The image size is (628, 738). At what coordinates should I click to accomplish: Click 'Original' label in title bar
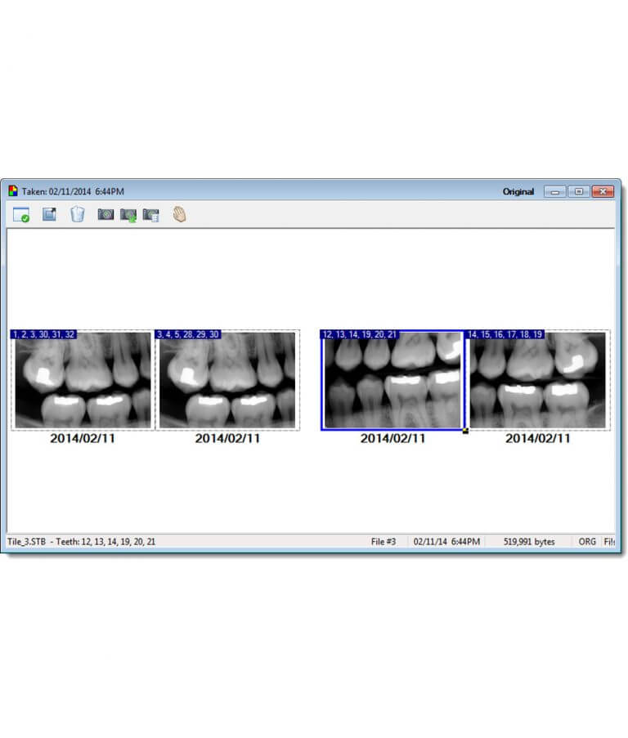tap(518, 191)
